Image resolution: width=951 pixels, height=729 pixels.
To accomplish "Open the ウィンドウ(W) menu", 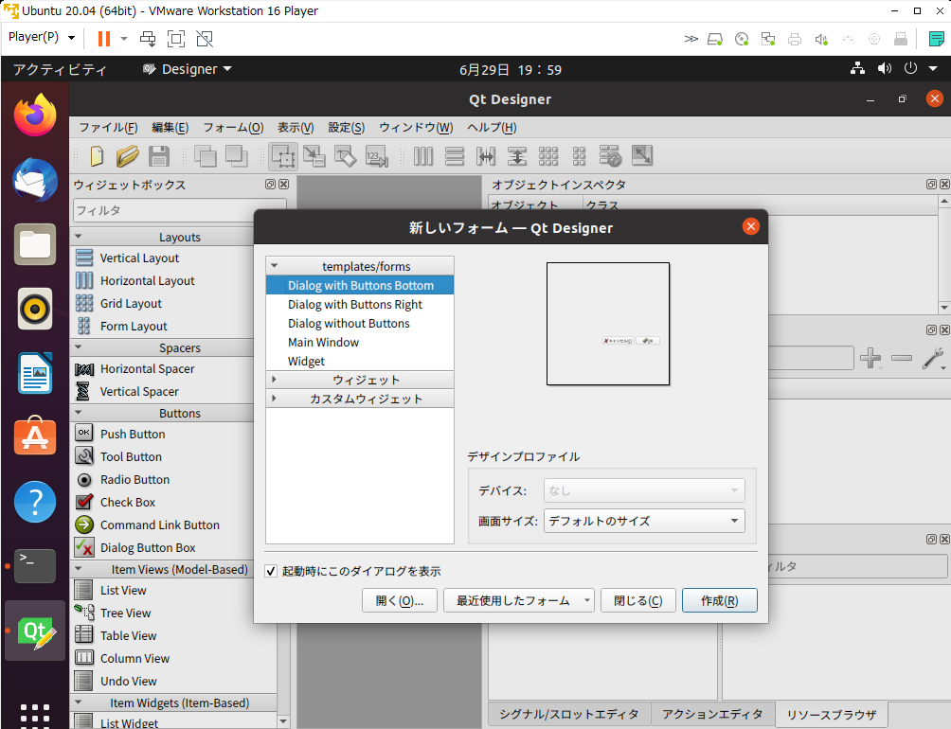I will click(416, 127).
